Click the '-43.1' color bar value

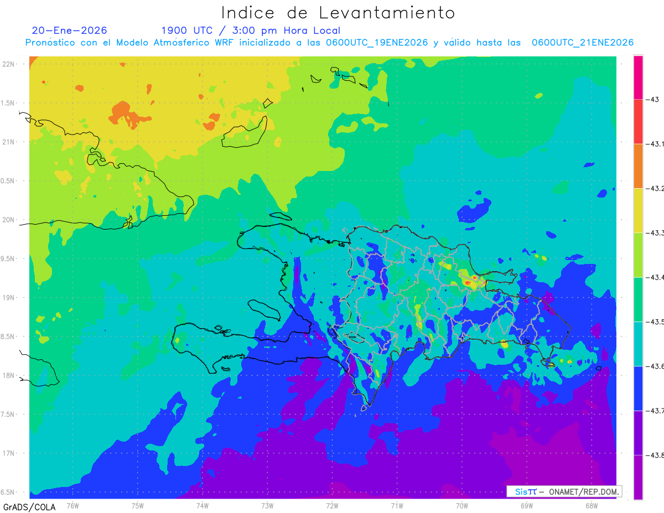(x=655, y=144)
